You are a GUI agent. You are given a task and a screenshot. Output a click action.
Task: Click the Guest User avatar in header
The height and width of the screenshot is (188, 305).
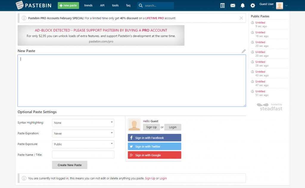click(x=279, y=6)
